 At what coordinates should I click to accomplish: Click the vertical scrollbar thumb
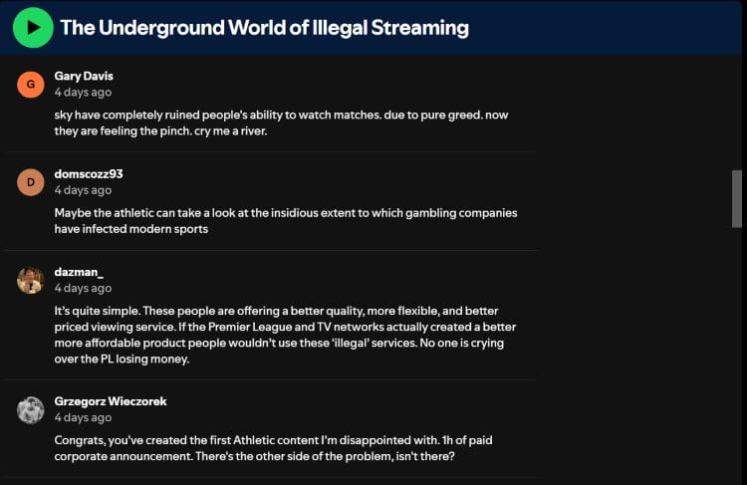click(x=737, y=199)
